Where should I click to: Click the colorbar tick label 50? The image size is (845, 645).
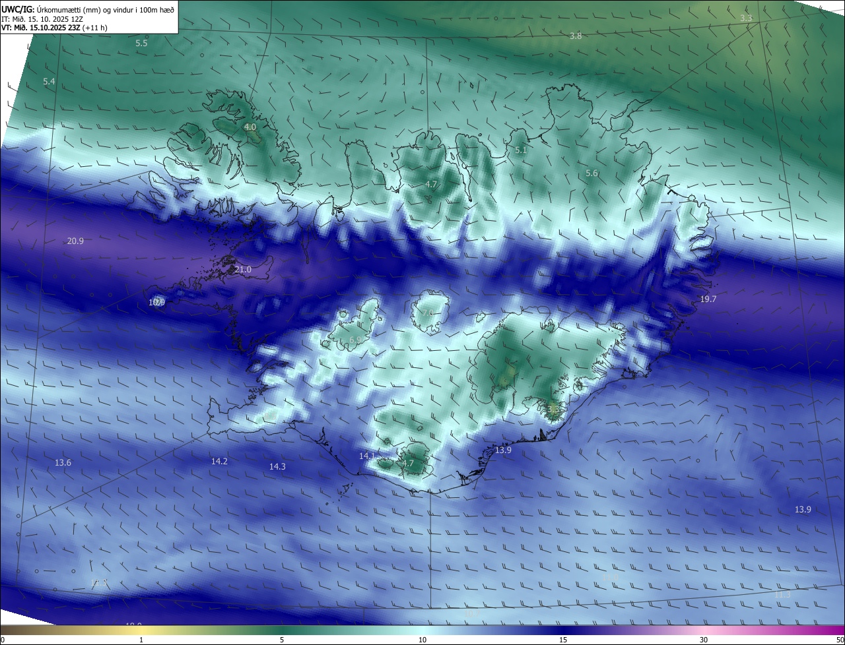[x=840, y=640]
